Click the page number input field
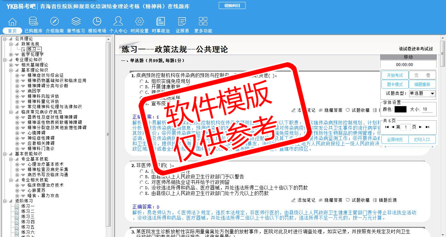446x237 pixels. point(406,127)
